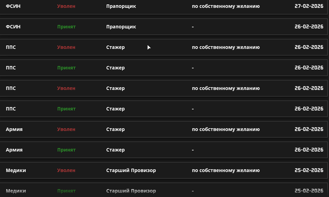This screenshot has width=329, height=197.
Task: Click the green Принят status next to ФСИН
Action: [66, 26]
